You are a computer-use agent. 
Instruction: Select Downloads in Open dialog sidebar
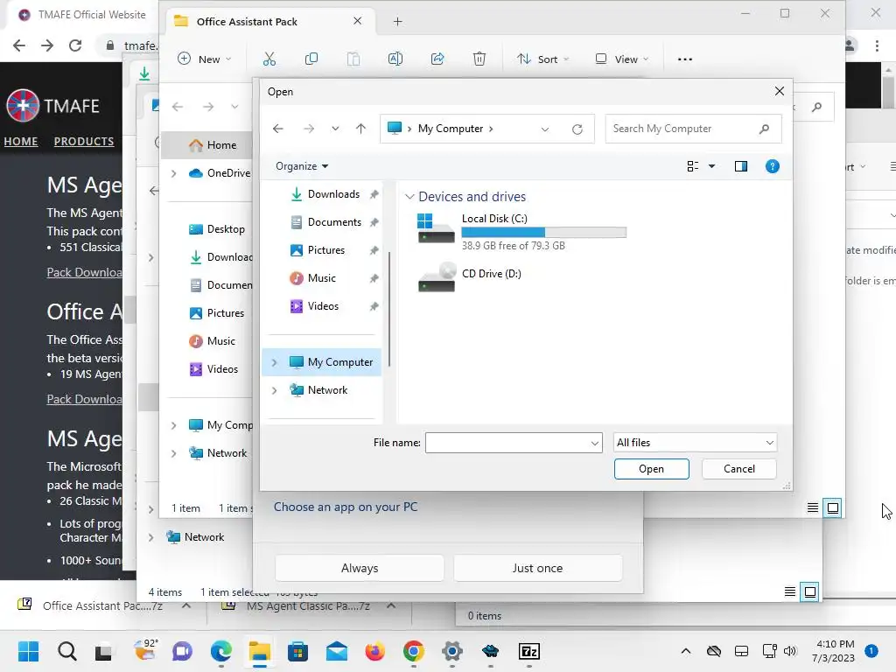pos(334,194)
